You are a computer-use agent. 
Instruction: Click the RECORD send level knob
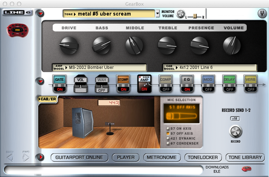coord(235,131)
